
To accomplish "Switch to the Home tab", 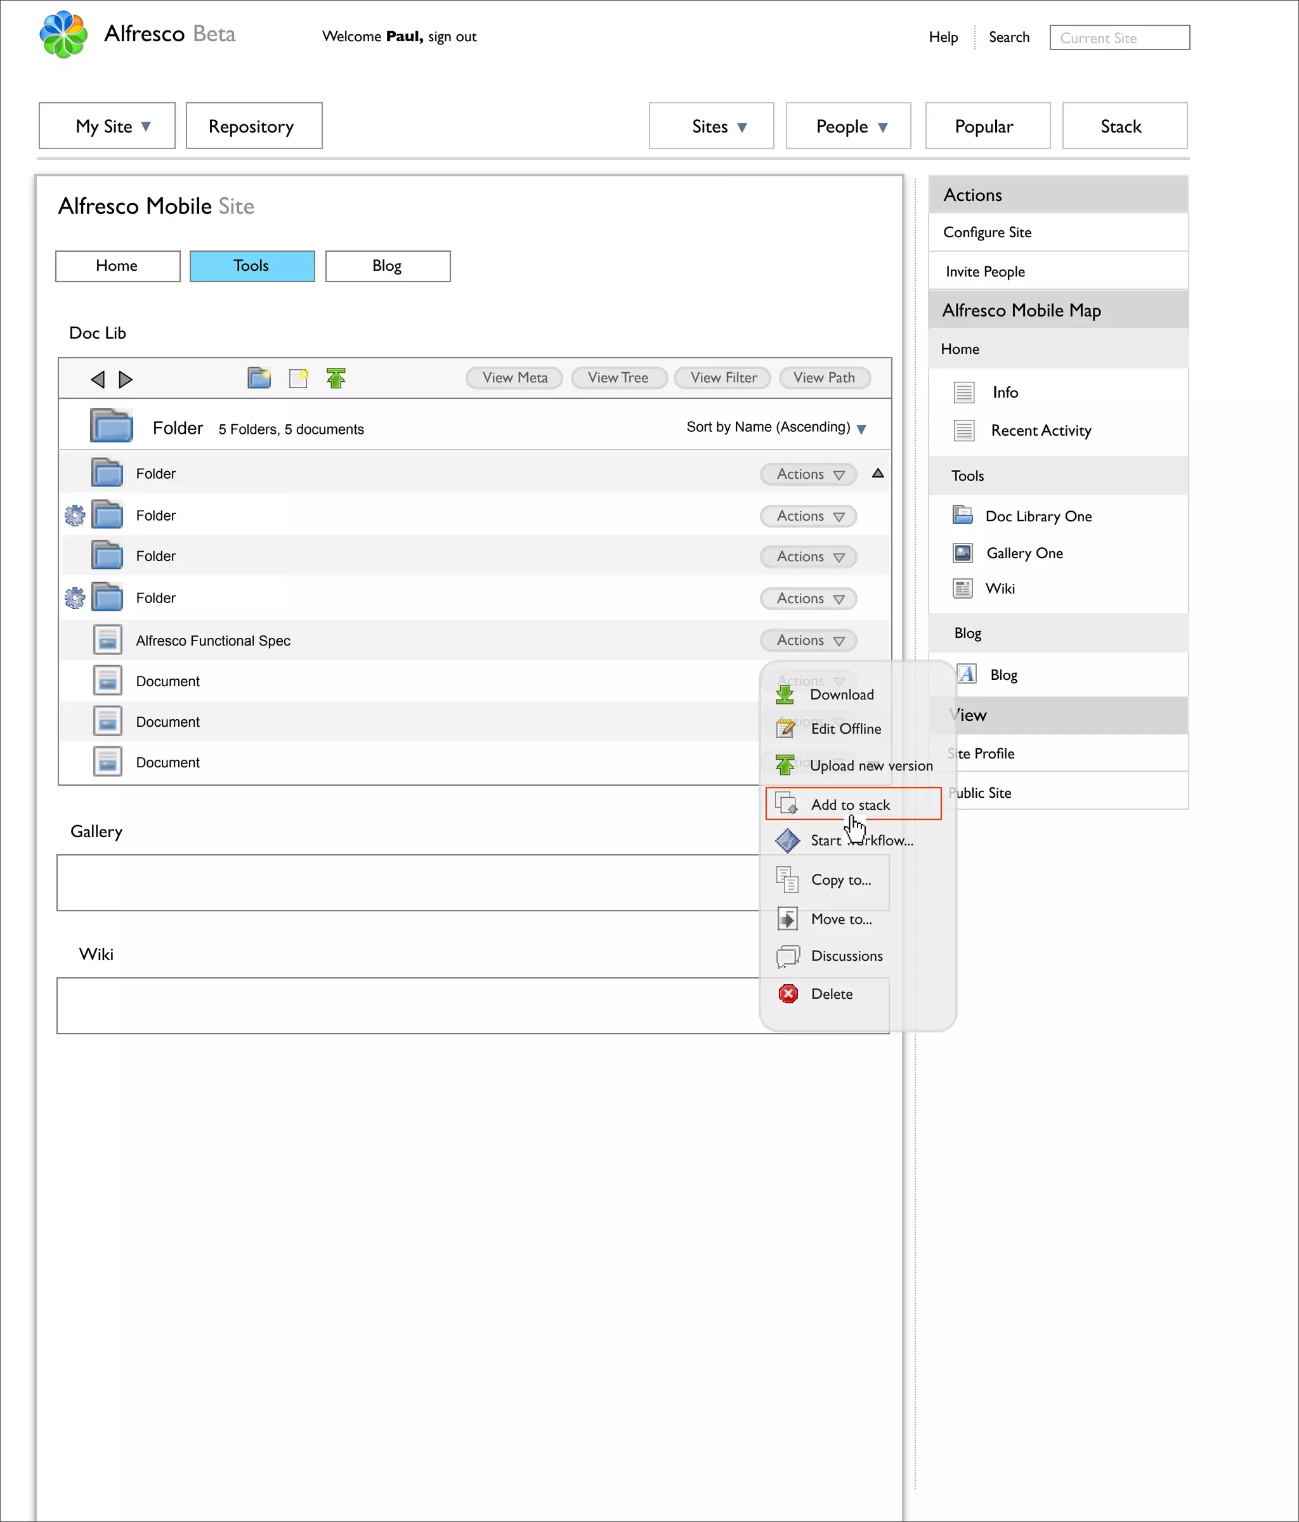I will (x=117, y=266).
